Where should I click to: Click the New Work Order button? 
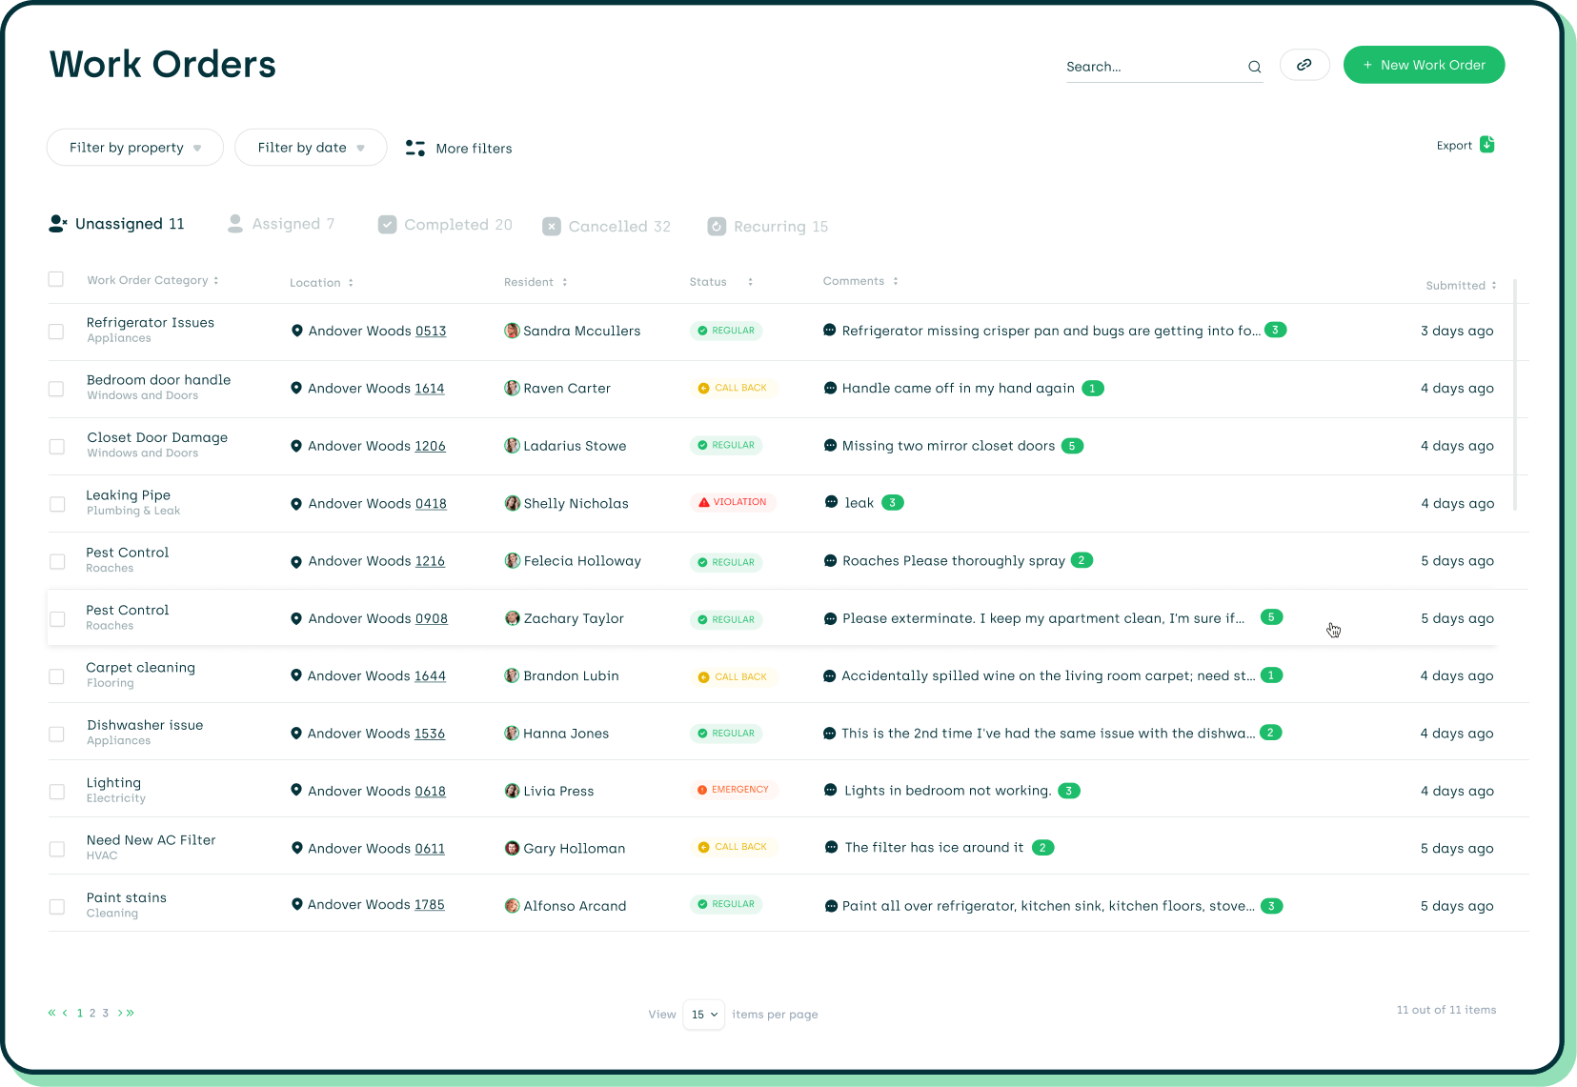(1424, 65)
